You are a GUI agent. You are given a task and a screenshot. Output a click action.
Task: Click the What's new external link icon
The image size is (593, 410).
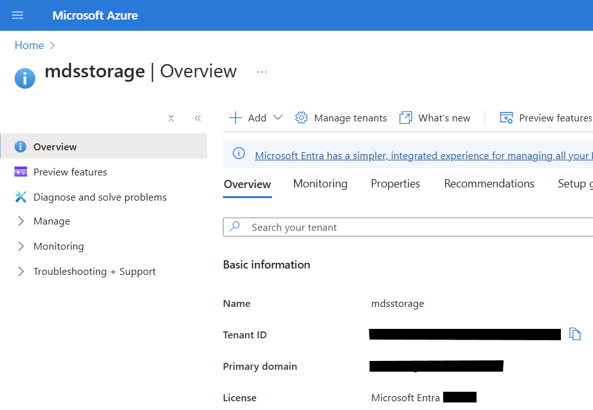tap(405, 118)
